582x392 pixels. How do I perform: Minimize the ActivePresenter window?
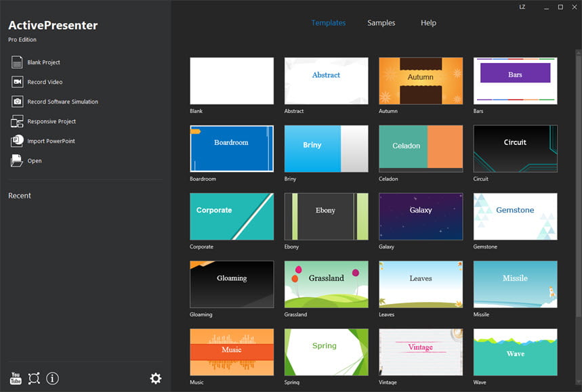coord(546,7)
